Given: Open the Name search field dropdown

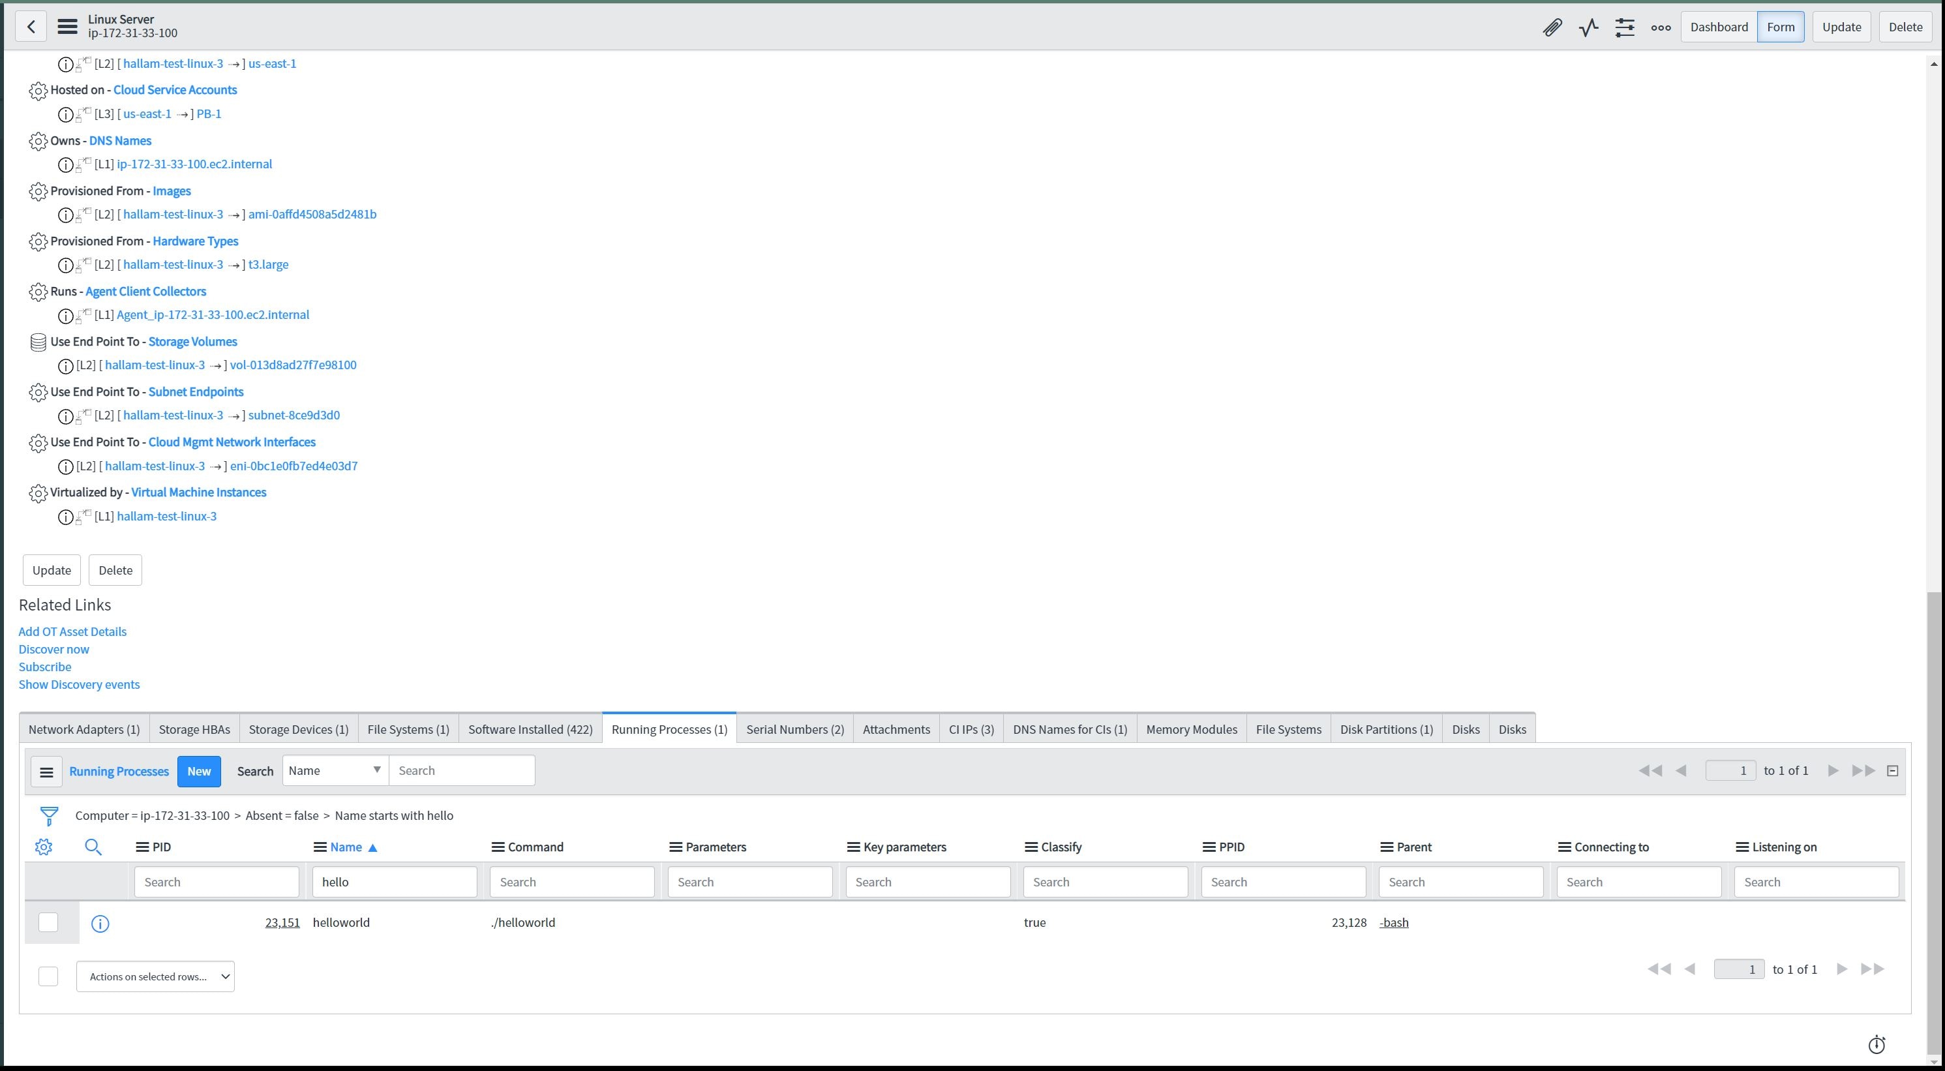Looking at the screenshot, I should click(x=335, y=770).
